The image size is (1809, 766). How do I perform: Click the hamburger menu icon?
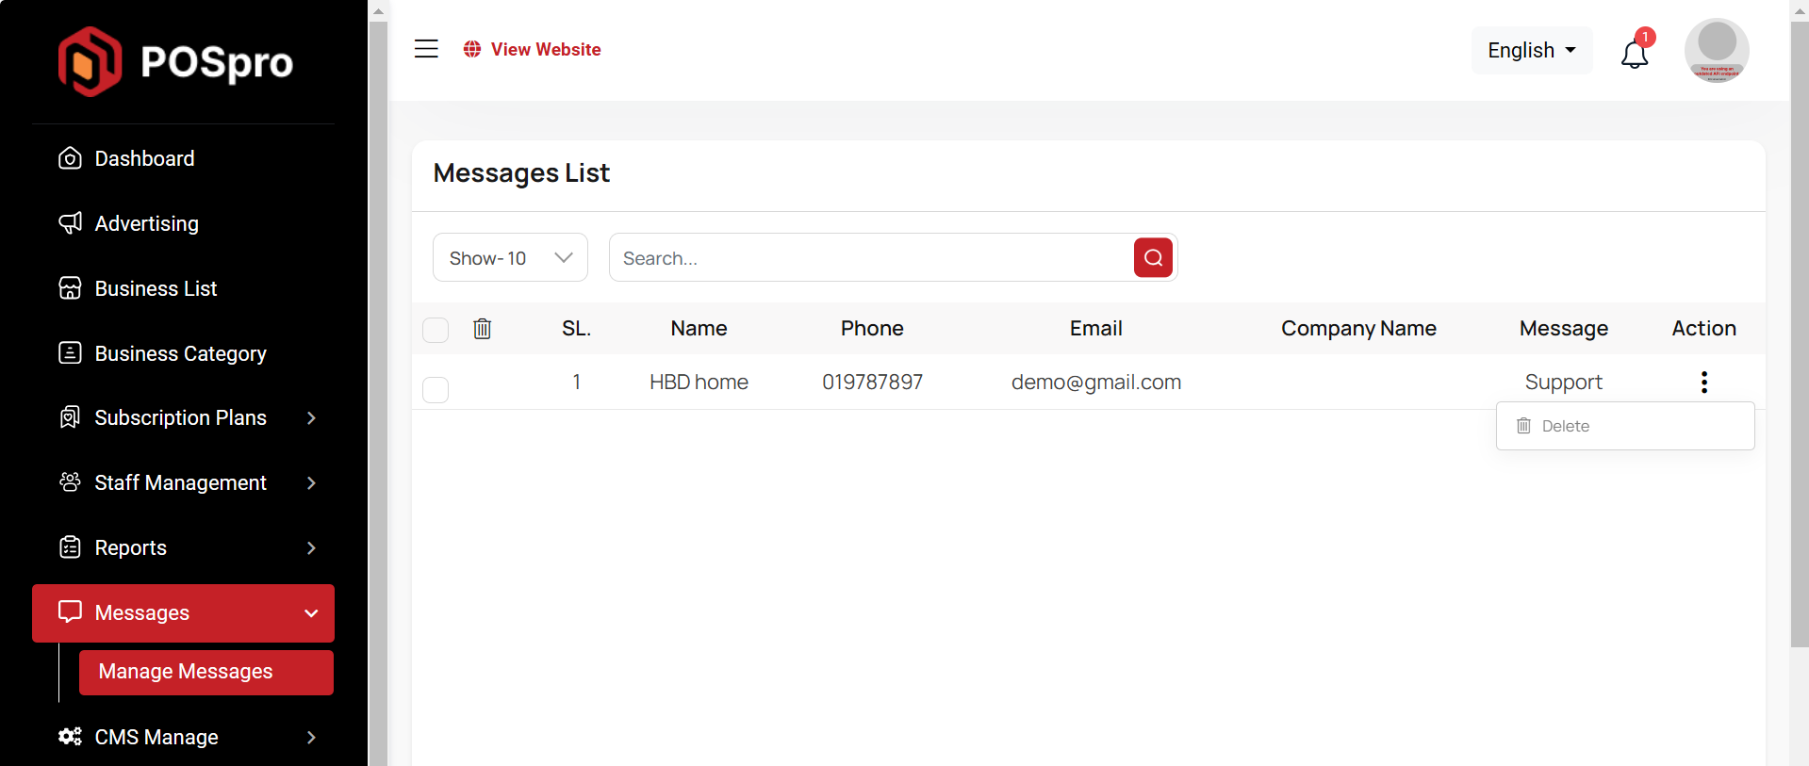(x=426, y=49)
